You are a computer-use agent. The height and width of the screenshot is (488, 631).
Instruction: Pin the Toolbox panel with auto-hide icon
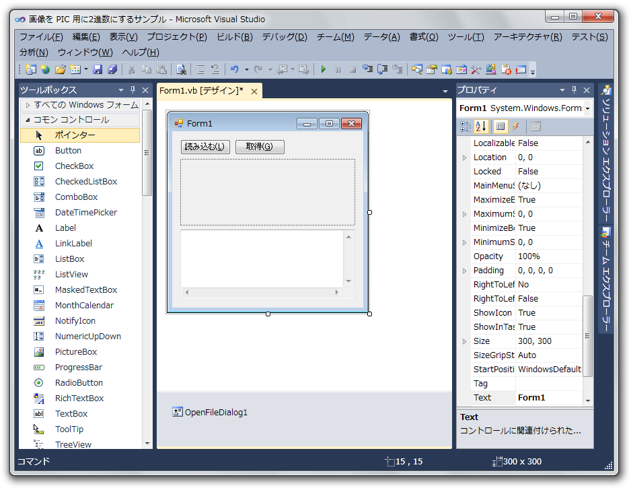tap(133, 90)
